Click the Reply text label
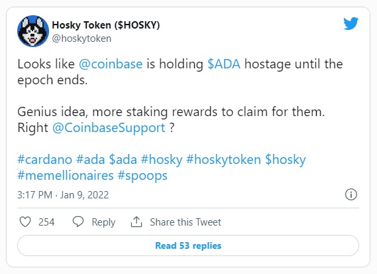 [103, 222]
